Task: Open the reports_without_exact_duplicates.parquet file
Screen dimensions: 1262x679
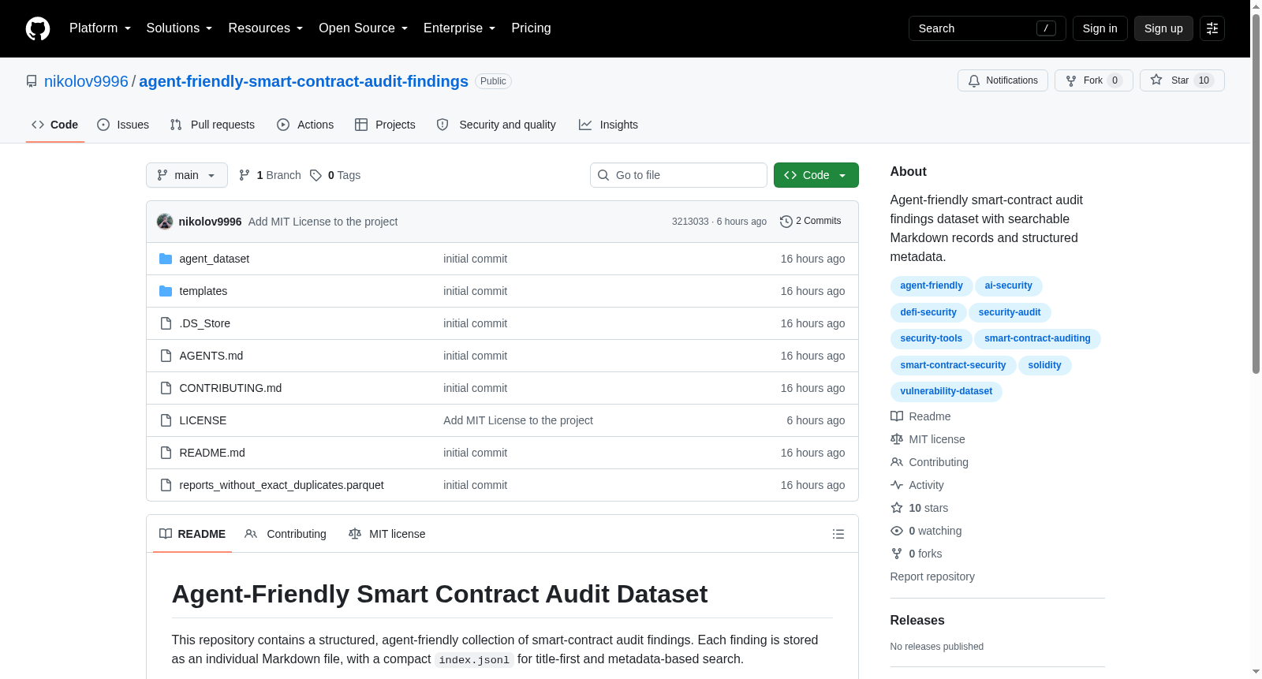Action: pyautogui.click(x=281, y=485)
